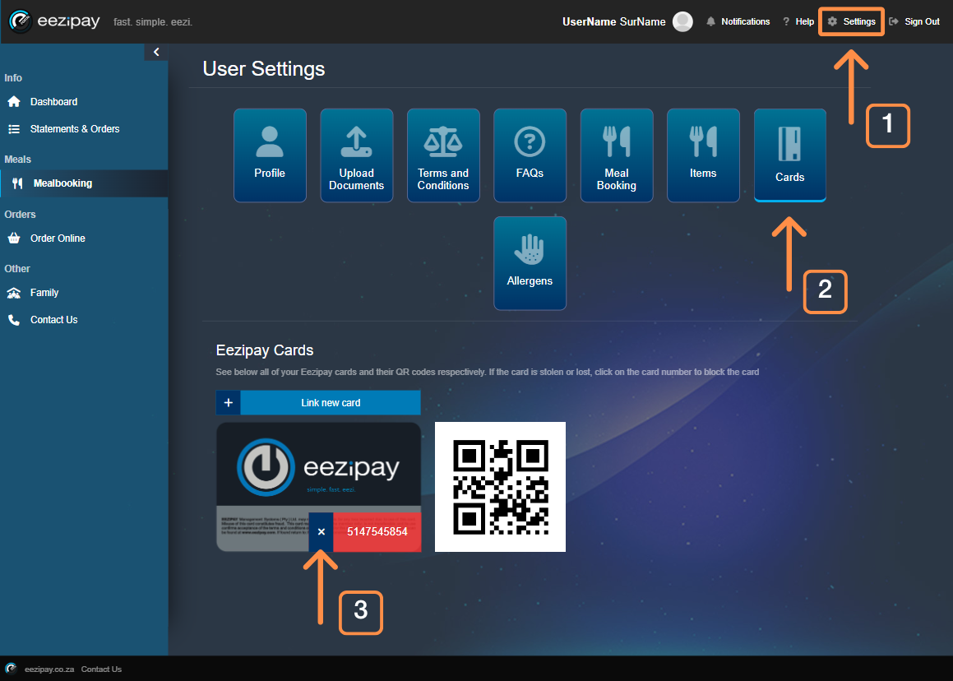This screenshot has width=953, height=681.
Task: Open the Upload Documents tile
Action: click(357, 155)
